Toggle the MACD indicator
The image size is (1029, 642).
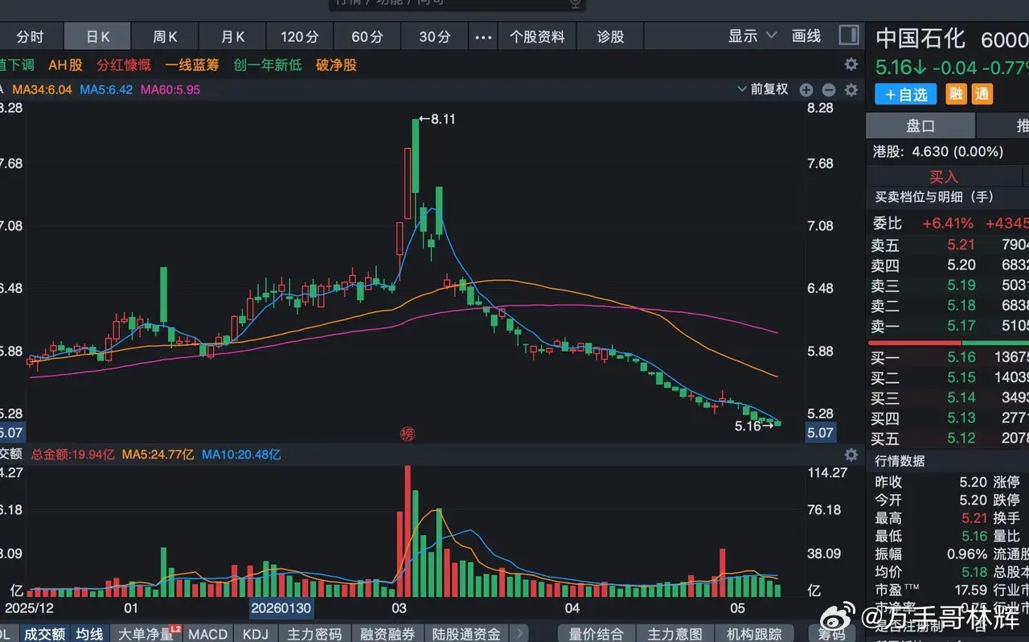click(207, 634)
